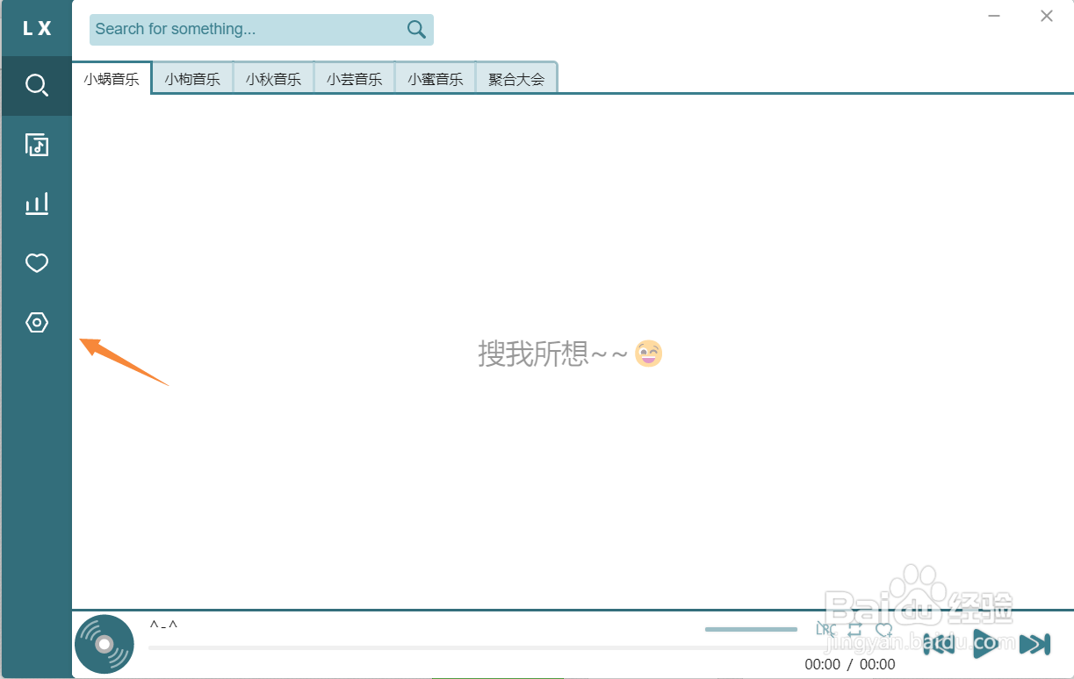
Task: Toggle desktop lyrics with the LRC button
Action: click(824, 629)
